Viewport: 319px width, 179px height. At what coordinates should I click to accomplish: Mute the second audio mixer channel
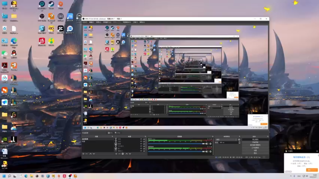point(207,152)
